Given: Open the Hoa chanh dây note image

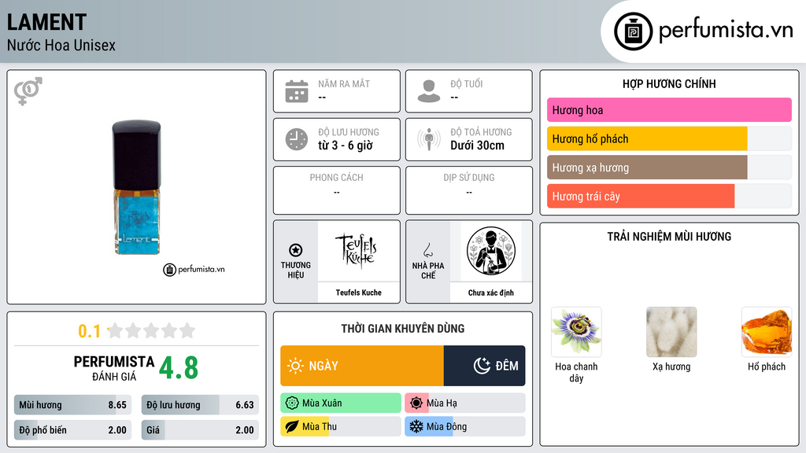Looking at the screenshot, I should pyautogui.click(x=576, y=332).
